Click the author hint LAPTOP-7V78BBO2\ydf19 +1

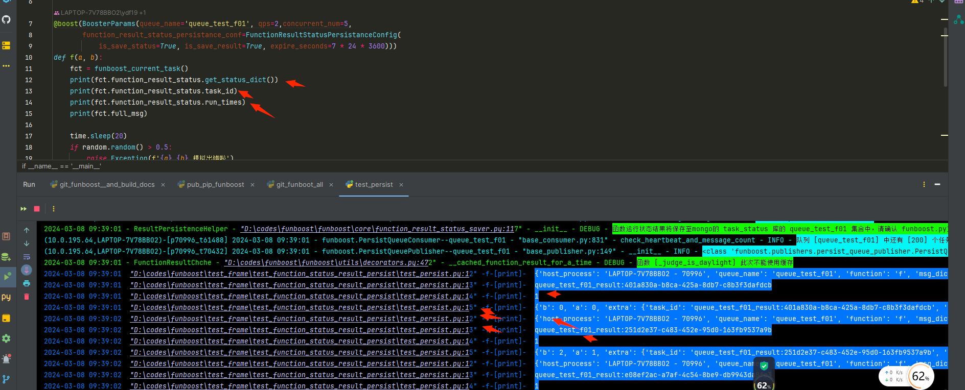(100, 13)
